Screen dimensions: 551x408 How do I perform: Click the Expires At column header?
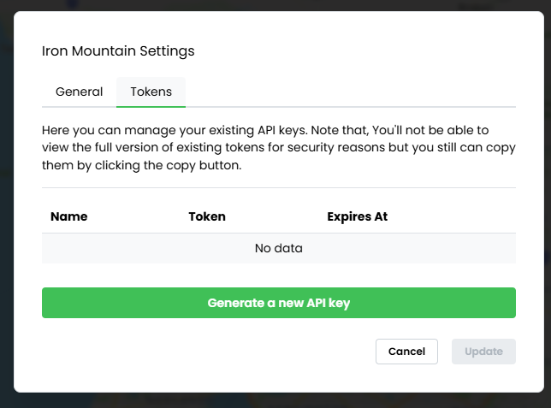click(357, 216)
